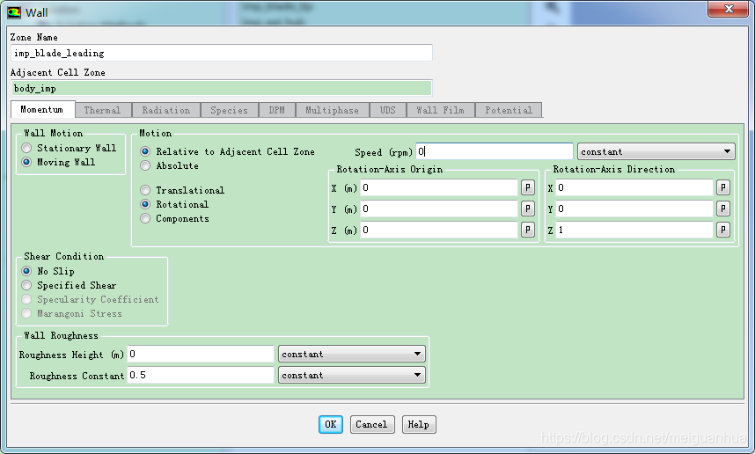This screenshot has height=454, width=755.
Task: Open the Speed constant dropdown
Action: tap(656, 152)
